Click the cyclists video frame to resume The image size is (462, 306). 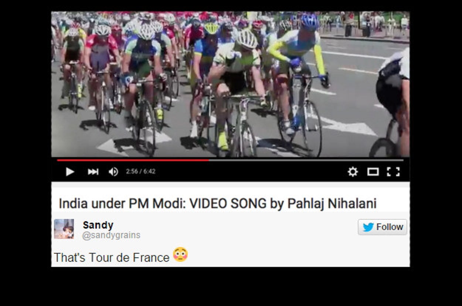(x=230, y=84)
